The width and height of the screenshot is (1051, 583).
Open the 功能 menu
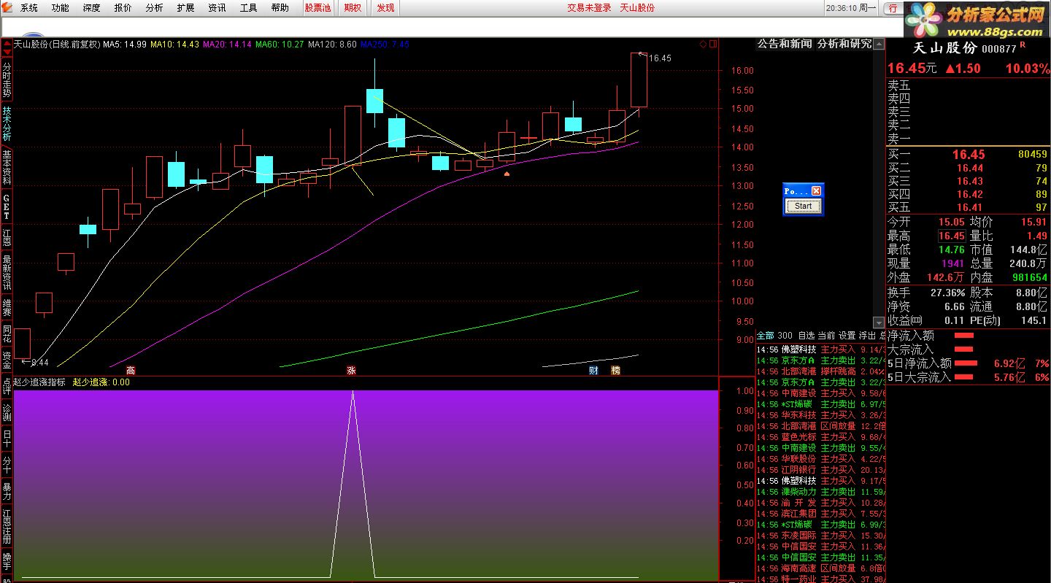click(x=61, y=8)
